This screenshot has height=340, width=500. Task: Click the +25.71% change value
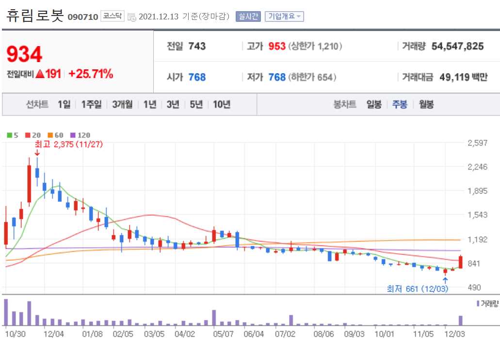(x=91, y=74)
